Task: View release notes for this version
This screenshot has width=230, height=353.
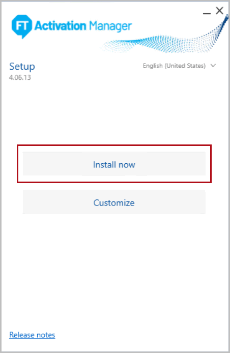Action: click(x=32, y=335)
